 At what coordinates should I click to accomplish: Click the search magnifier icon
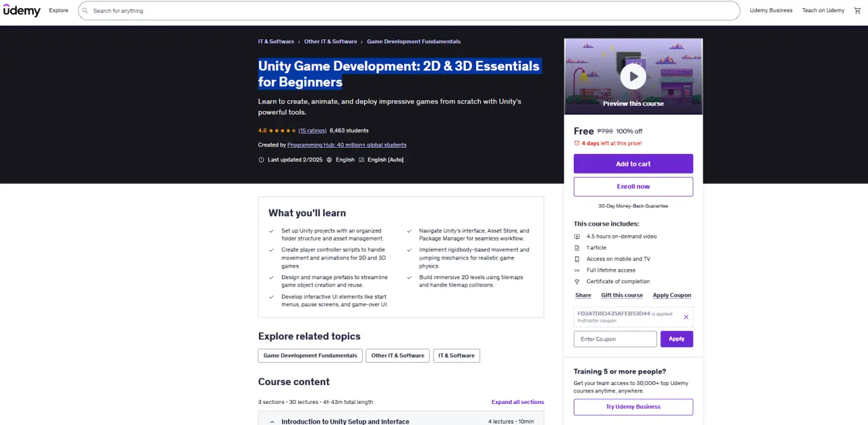[x=86, y=11]
